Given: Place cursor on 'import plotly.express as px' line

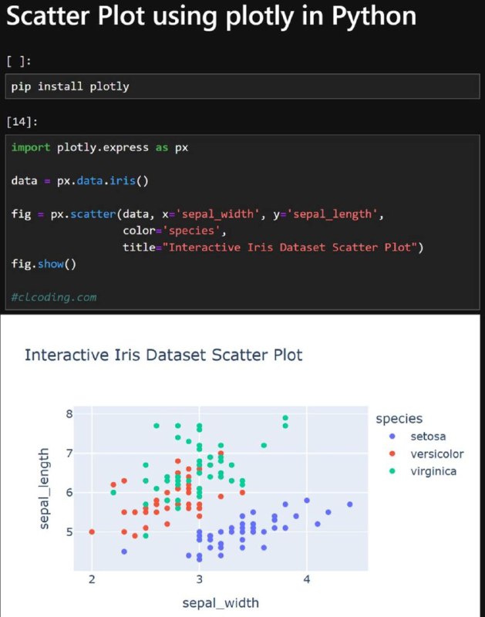Looking at the screenshot, I should pos(99,147).
